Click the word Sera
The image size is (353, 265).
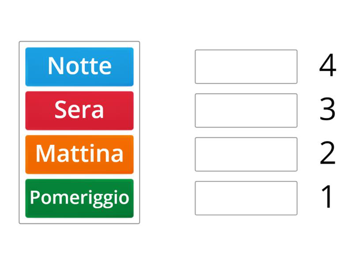79,110
